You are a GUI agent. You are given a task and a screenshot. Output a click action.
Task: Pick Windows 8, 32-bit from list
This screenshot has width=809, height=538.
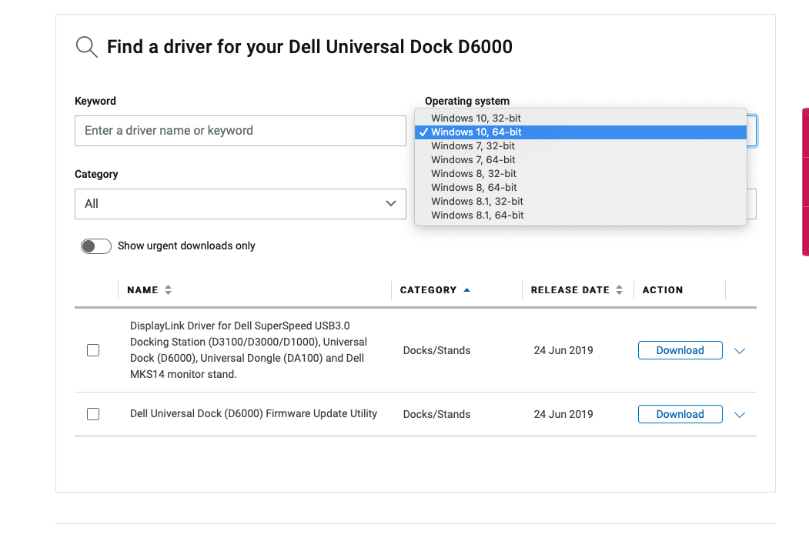473,174
